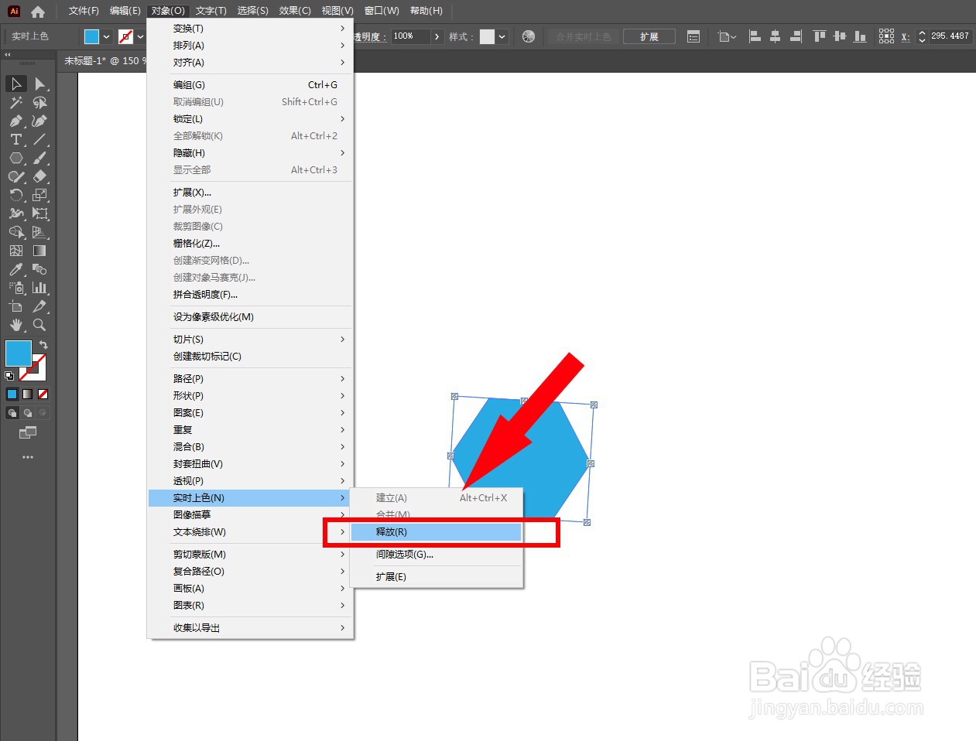Enable Draw Normal mode
The image size is (976, 741).
pyautogui.click(x=12, y=413)
